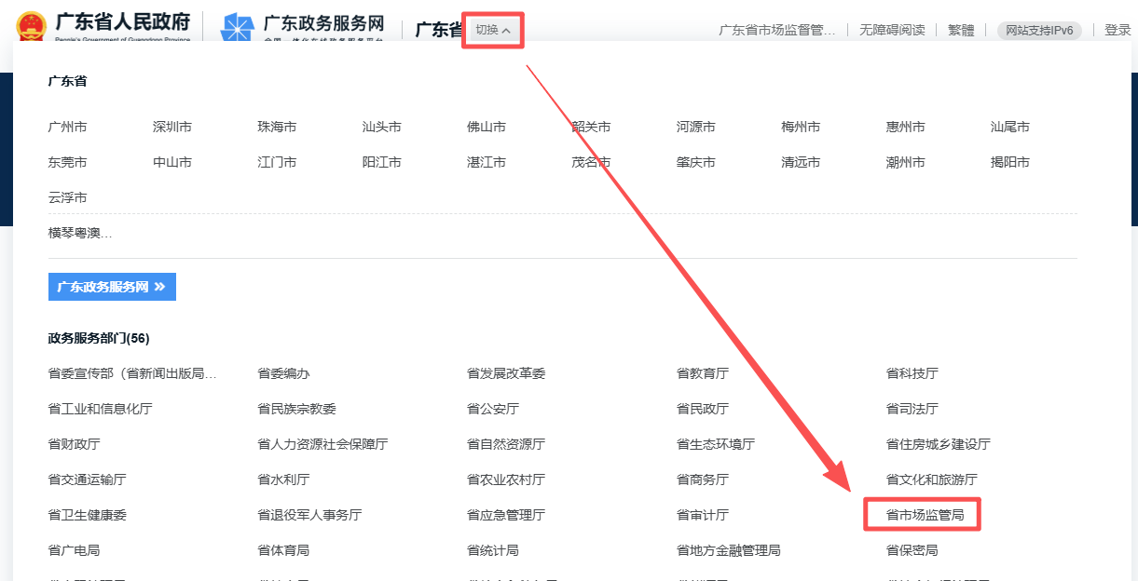Select the 广州市 city link
The image size is (1138, 581).
(x=66, y=127)
